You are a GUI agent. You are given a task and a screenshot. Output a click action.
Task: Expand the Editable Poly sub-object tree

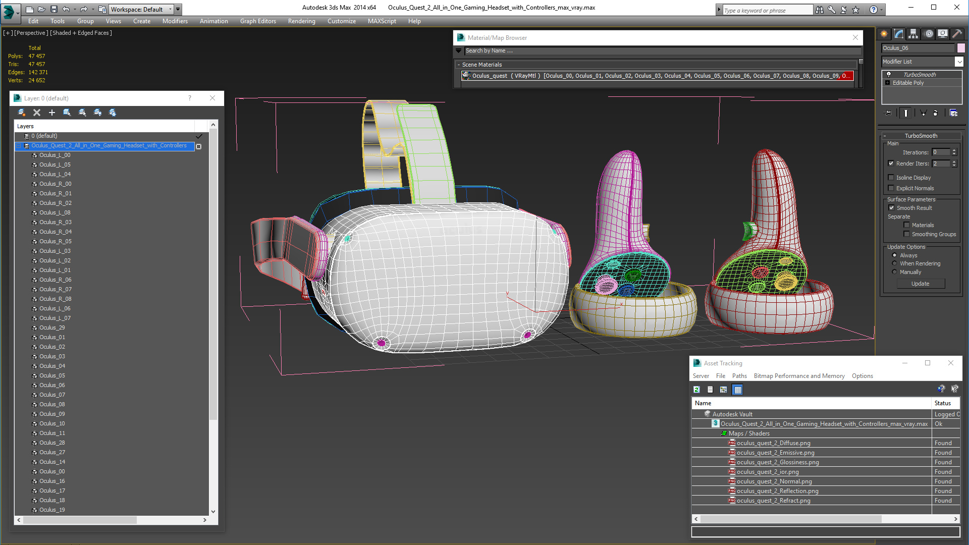coord(887,83)
